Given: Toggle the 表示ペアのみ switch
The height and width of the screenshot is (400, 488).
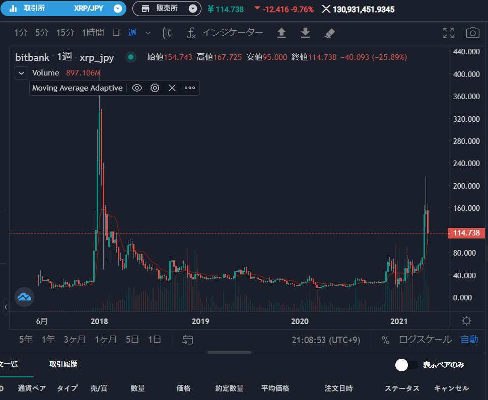Looking at the screenshot, I should click(x=406, y=365).
